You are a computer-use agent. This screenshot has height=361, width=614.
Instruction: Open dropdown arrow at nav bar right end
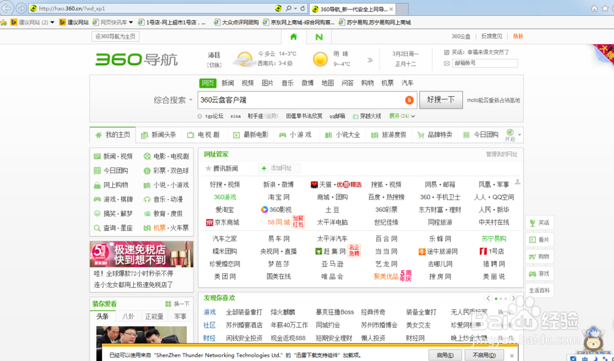pyautogui.click(x=519, y=134)
